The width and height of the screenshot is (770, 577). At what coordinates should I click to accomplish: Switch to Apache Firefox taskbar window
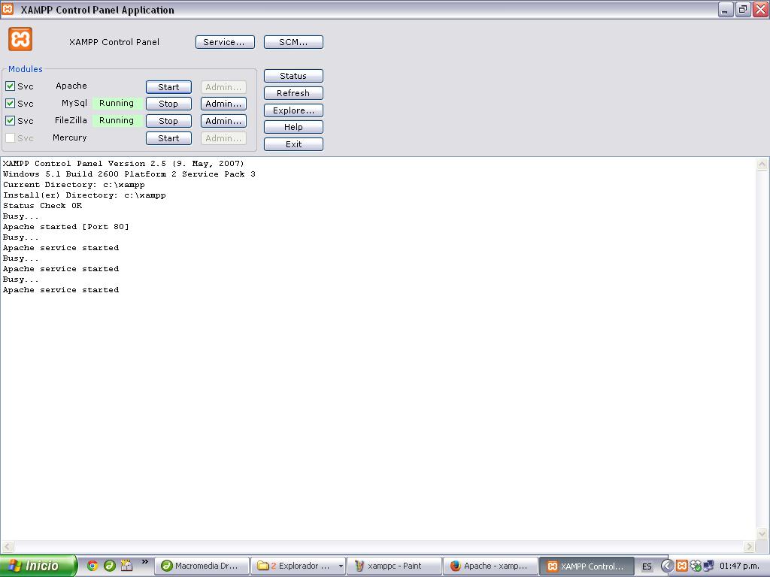pos(490,566)
